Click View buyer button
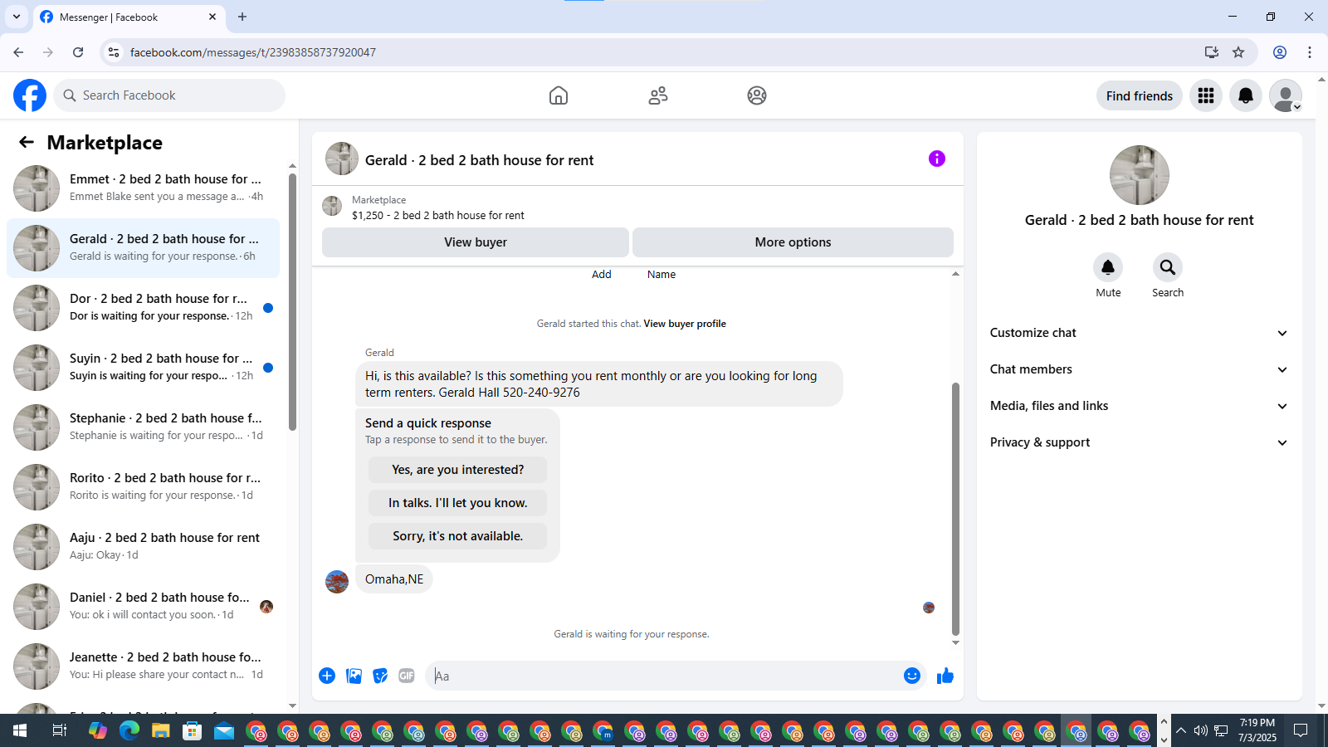Image resolution: width=1328 pixels, height=747 pixels. (476, 242)
